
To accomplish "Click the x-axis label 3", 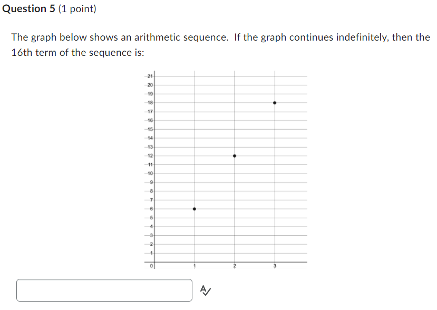I will click(x=275, y=267).
